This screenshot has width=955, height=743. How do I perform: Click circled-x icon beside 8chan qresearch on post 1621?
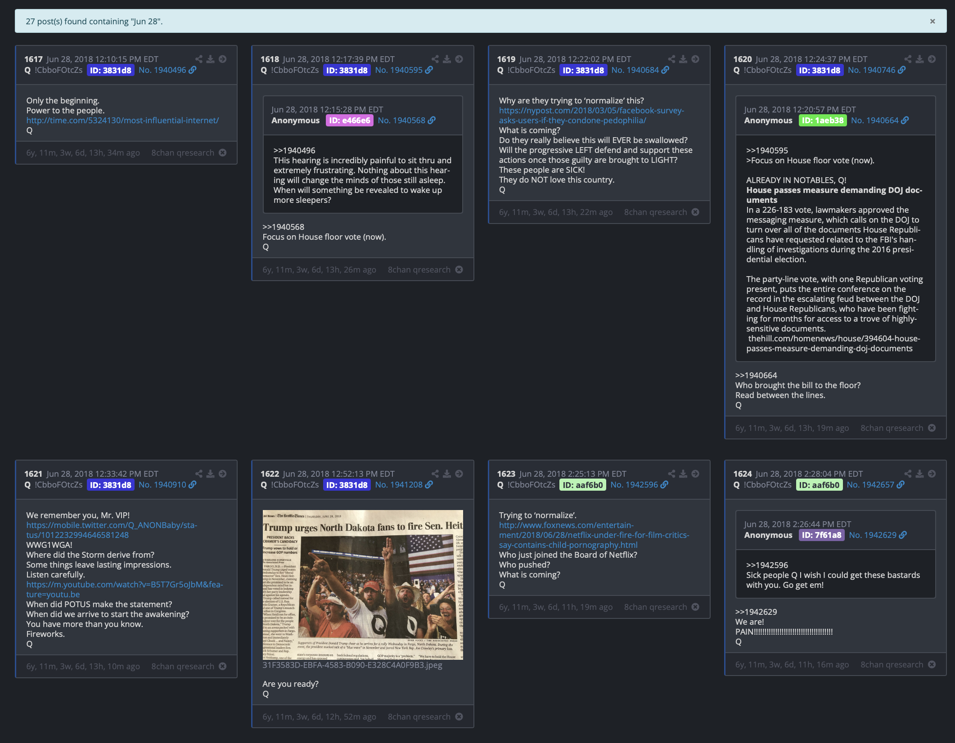pyautogui.click(x=223, y=667)
